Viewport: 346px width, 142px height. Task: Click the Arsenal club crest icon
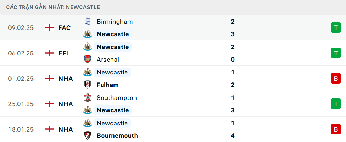coord(87,60)
